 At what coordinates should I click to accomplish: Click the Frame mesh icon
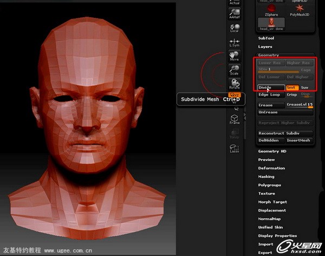tap(235, 119)
